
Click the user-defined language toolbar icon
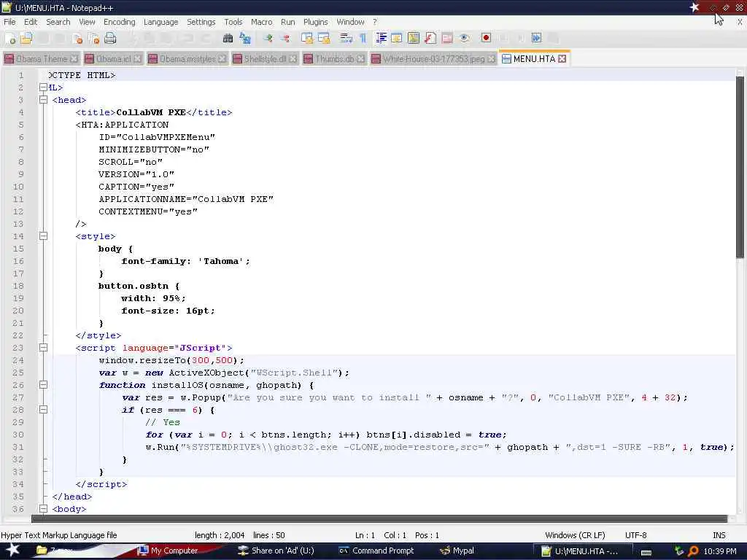point(396,38)
